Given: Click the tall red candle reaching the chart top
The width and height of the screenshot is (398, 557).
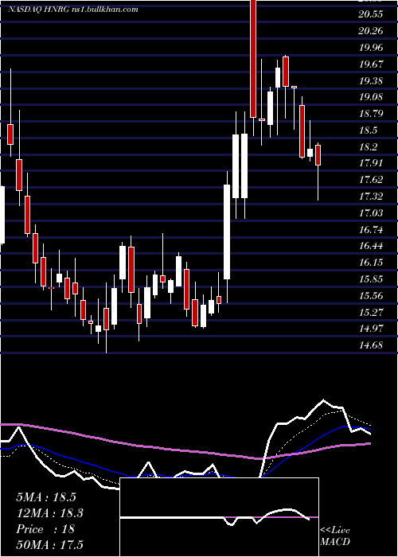Looking at the screenshot, I should click(253, 59).
